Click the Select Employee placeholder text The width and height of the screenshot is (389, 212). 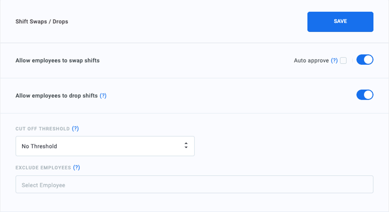[x=43, y=185]
